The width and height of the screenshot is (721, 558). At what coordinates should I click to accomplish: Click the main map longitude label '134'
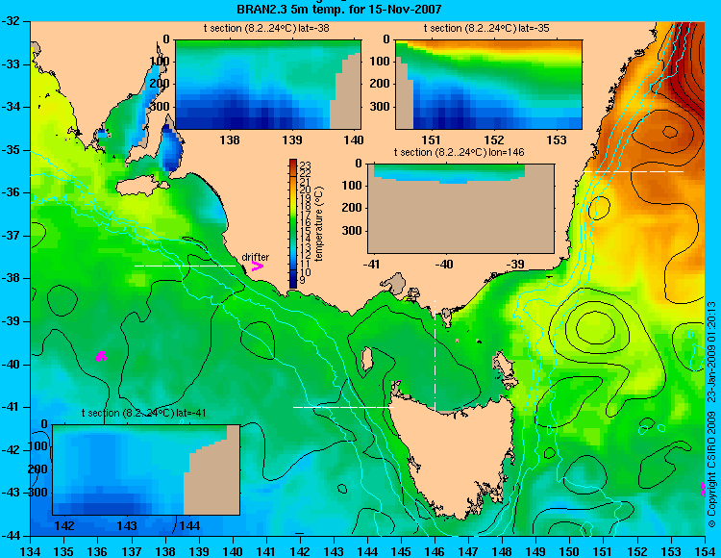pos(31,551)
